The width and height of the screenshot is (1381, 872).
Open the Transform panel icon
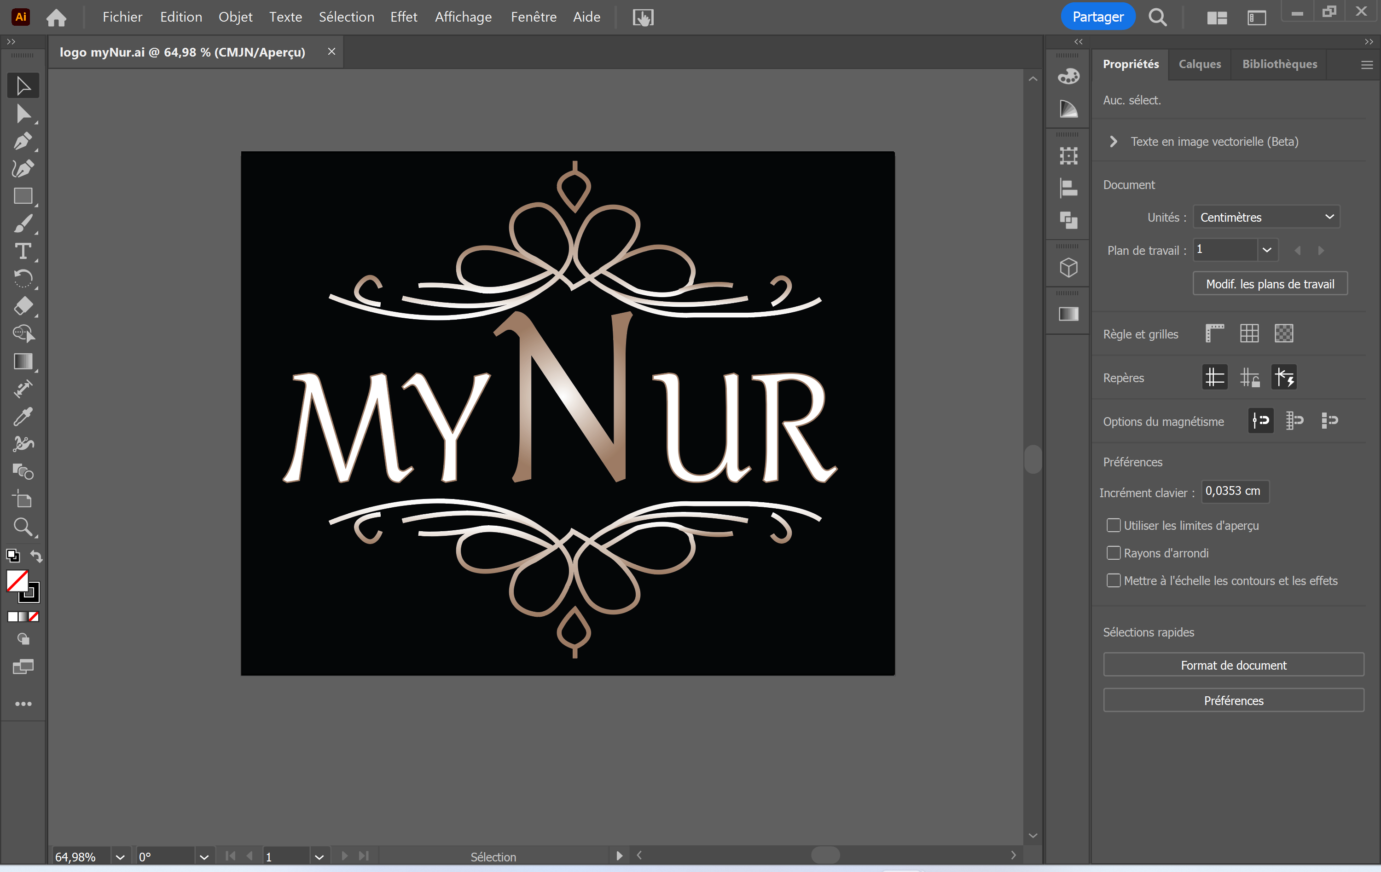(1068, 155)
